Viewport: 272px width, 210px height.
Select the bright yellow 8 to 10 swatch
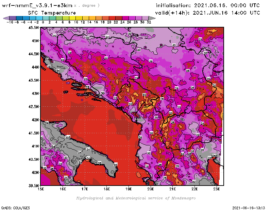click(72, 18)
